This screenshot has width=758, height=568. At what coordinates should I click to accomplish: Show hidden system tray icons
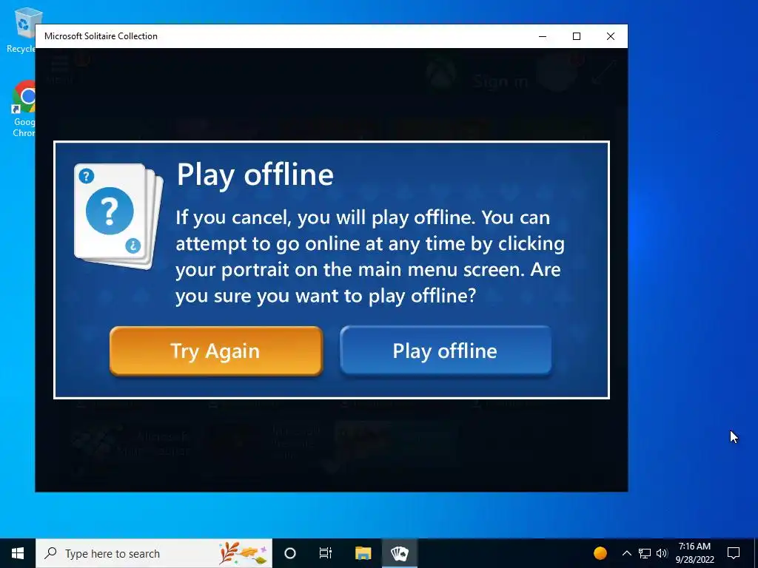pos(626,553)
